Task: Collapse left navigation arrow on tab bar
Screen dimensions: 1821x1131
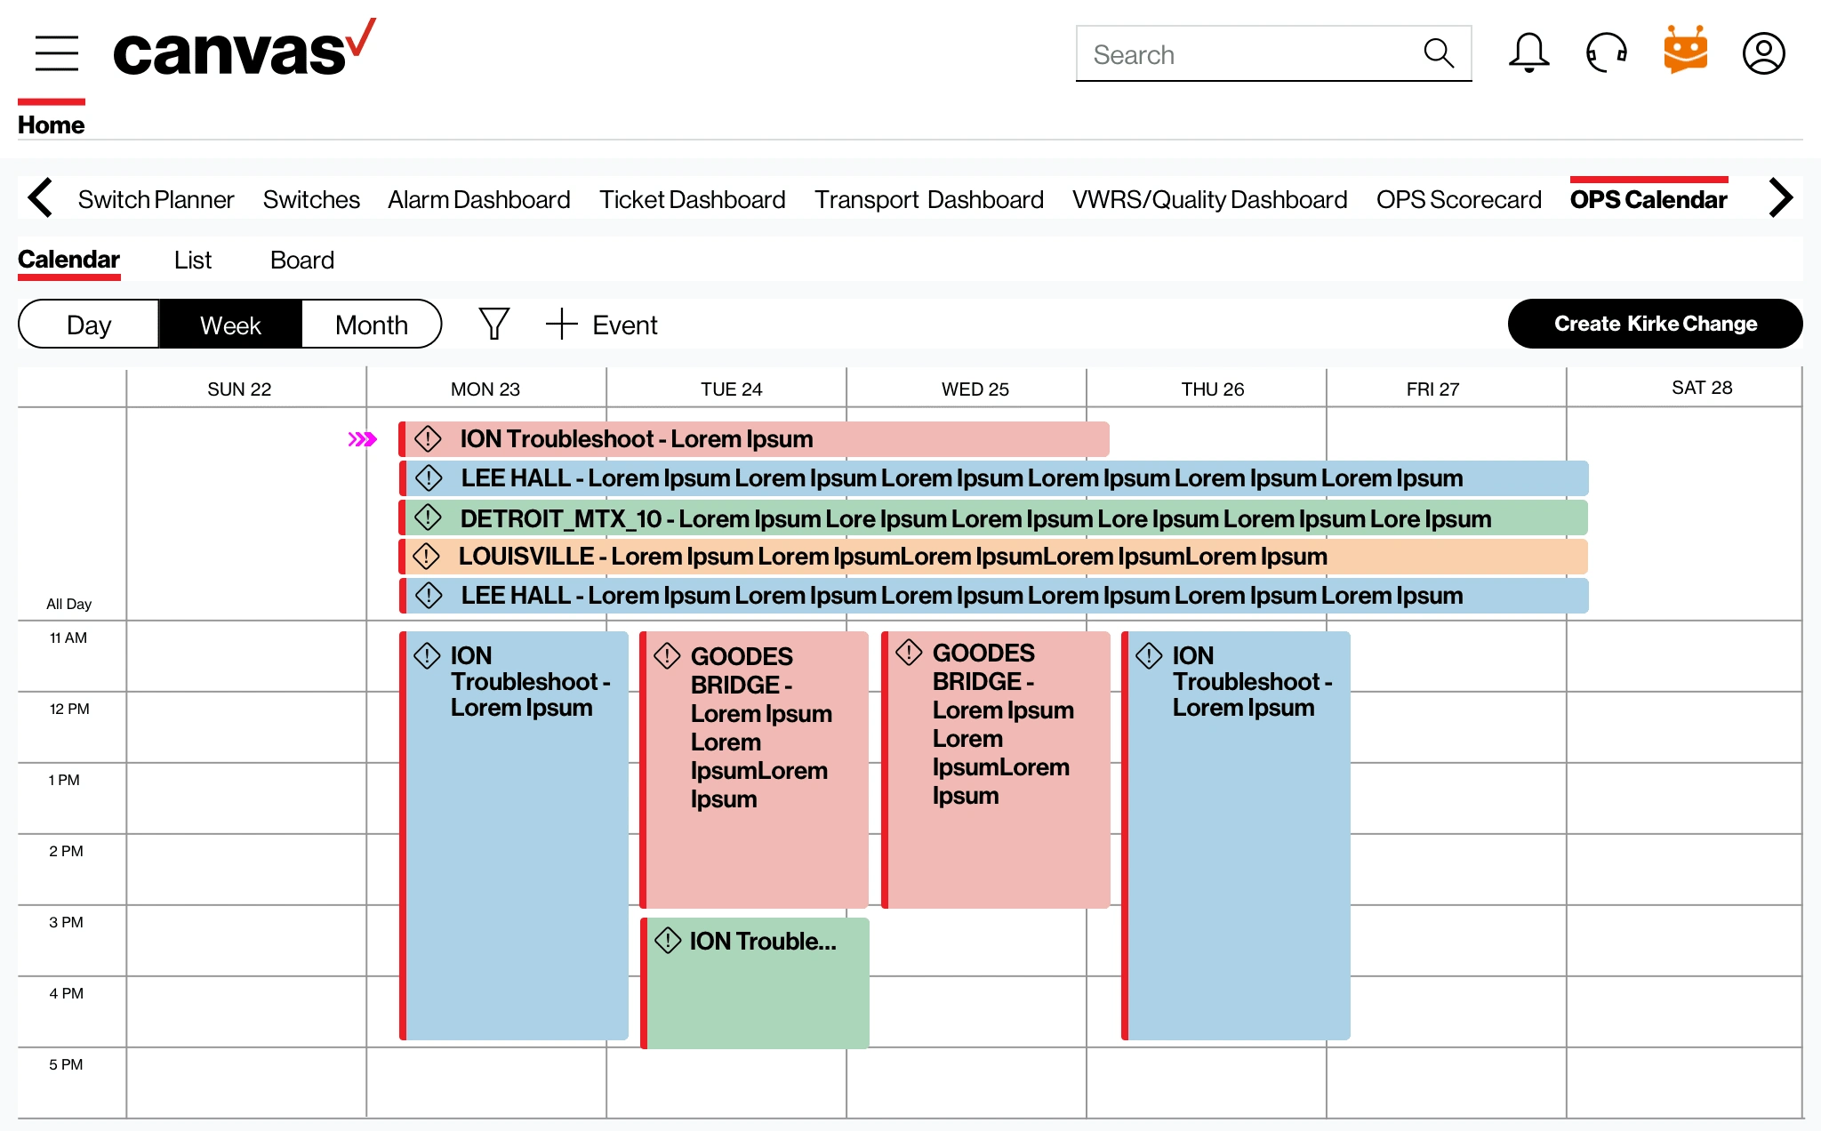Action: 39,199
